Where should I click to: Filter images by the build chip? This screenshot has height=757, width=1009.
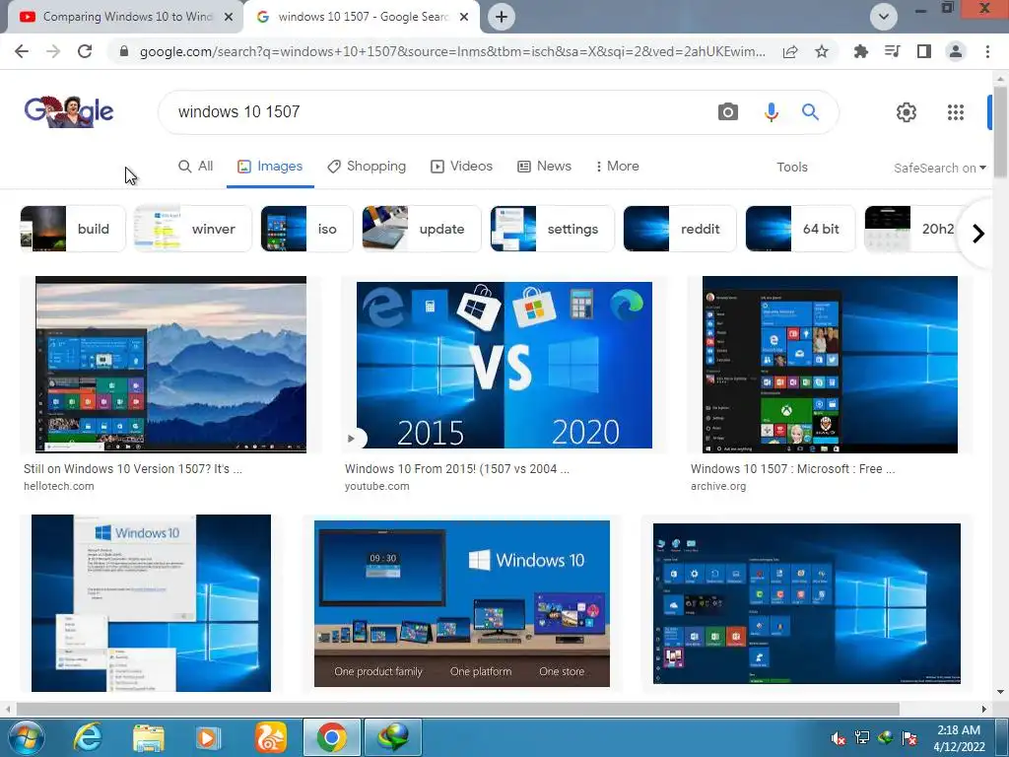click(x=73, y=229)
